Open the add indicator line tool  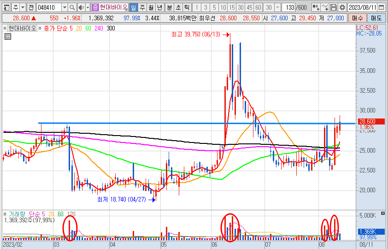pyautogui.click(x=325, y=7)
